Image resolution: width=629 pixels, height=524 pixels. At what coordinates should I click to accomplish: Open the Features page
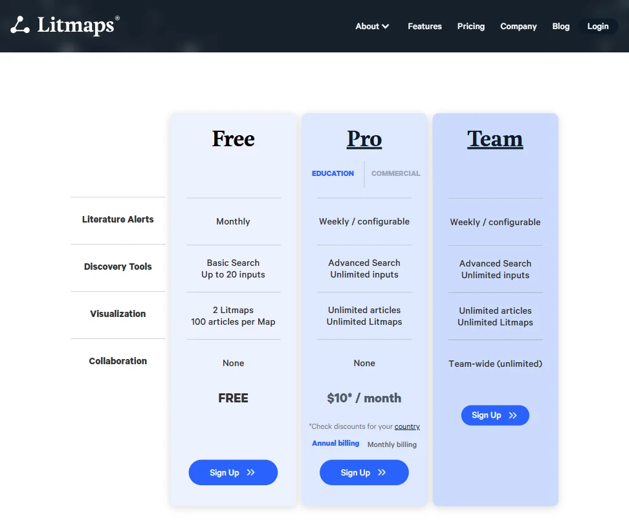(x=425, y=27)
